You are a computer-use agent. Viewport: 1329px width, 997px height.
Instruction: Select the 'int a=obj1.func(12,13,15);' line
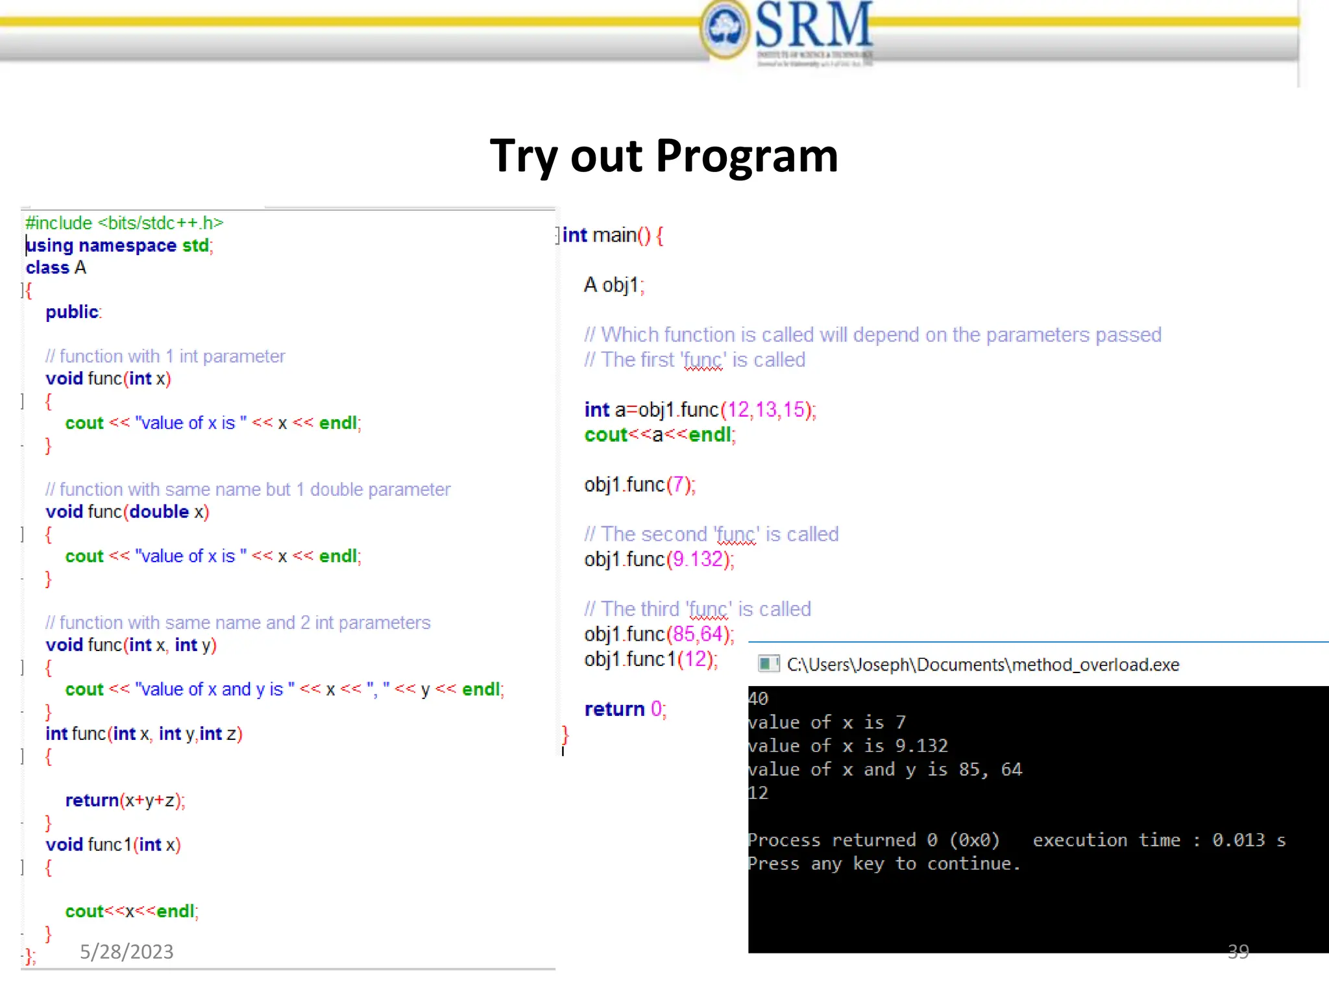point(700,410)
